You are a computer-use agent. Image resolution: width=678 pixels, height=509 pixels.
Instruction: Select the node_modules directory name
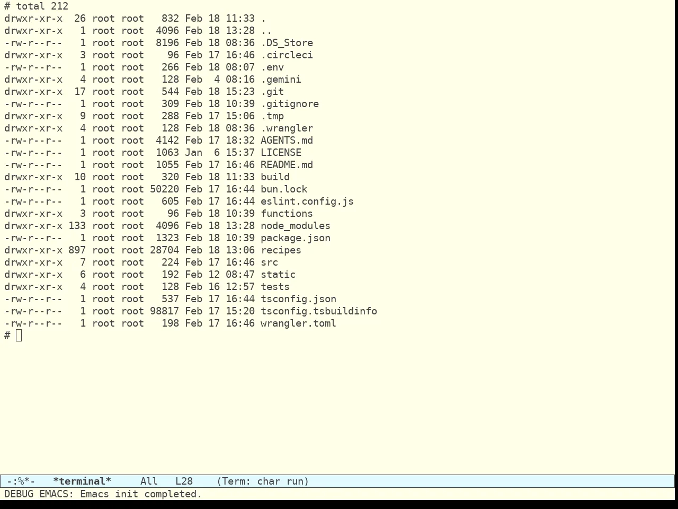pyautogui.click(x=296, y=226)
